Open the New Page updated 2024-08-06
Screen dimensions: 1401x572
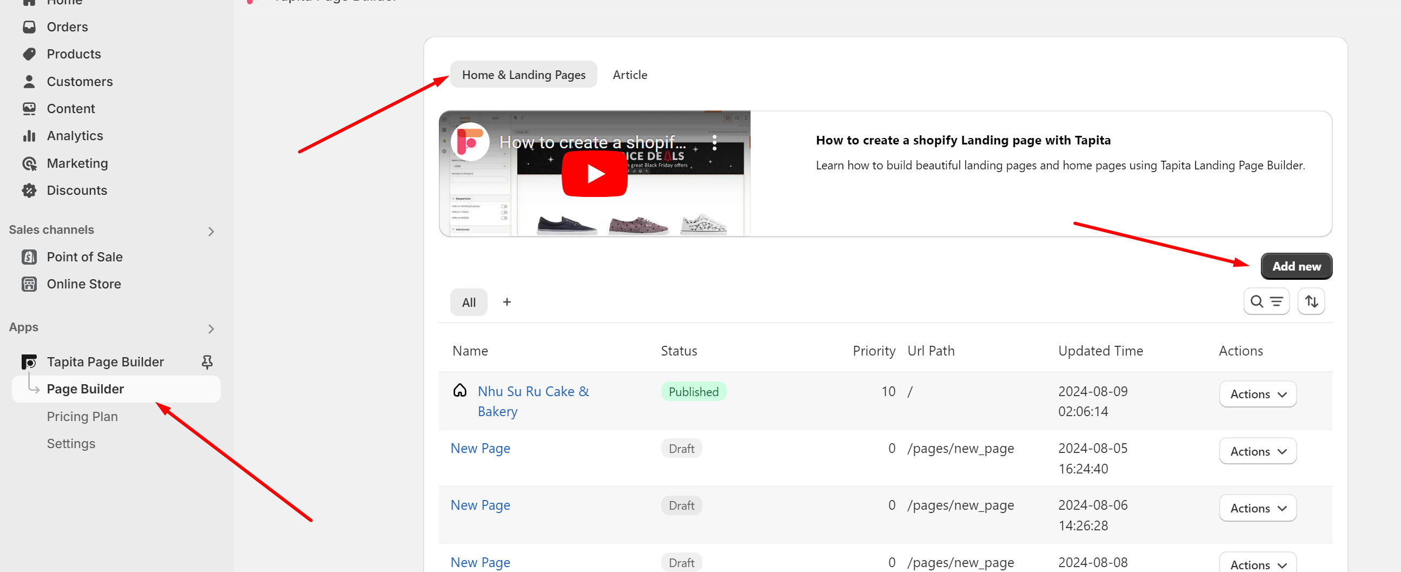click(x=480, y=504)
